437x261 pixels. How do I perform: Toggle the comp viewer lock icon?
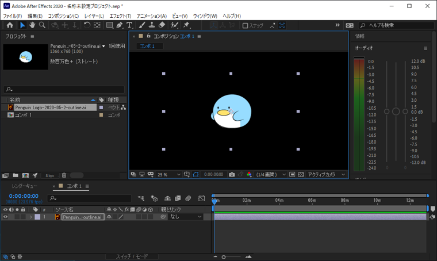click(x=149, y=36)
